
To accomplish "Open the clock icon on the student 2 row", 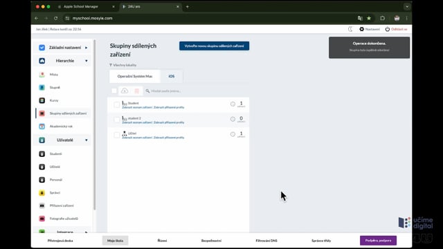I will (x=233, y=119).
